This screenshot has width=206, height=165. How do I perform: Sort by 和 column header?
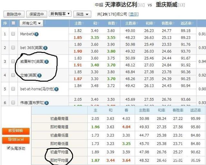(x=95, y=23)
